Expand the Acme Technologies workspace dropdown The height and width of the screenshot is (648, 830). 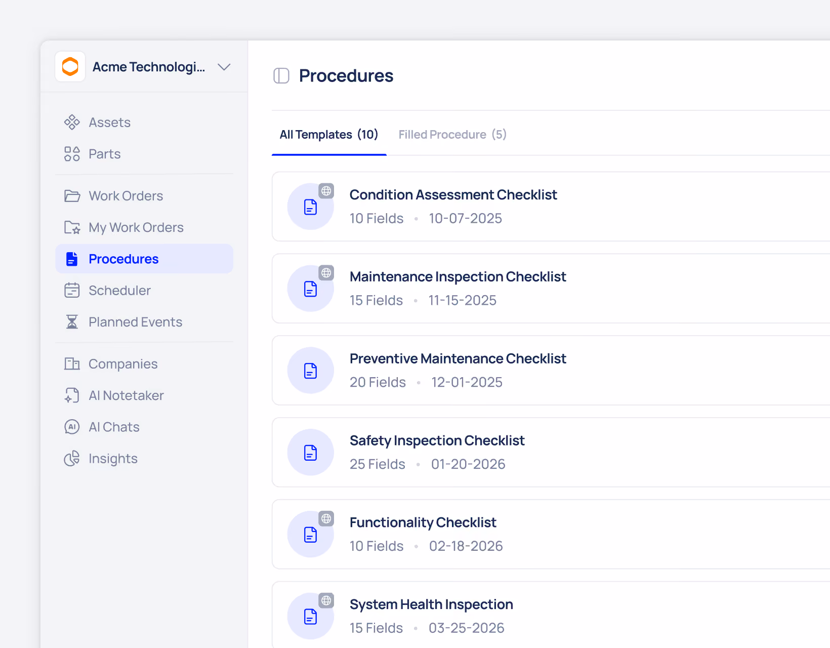tap(224, 67)
